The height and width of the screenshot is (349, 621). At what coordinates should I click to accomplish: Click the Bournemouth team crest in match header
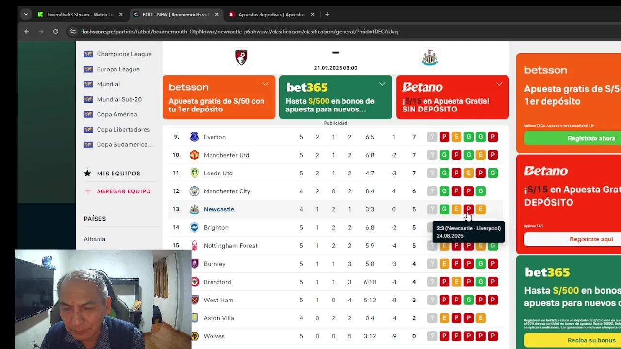[x=241, y=57]
